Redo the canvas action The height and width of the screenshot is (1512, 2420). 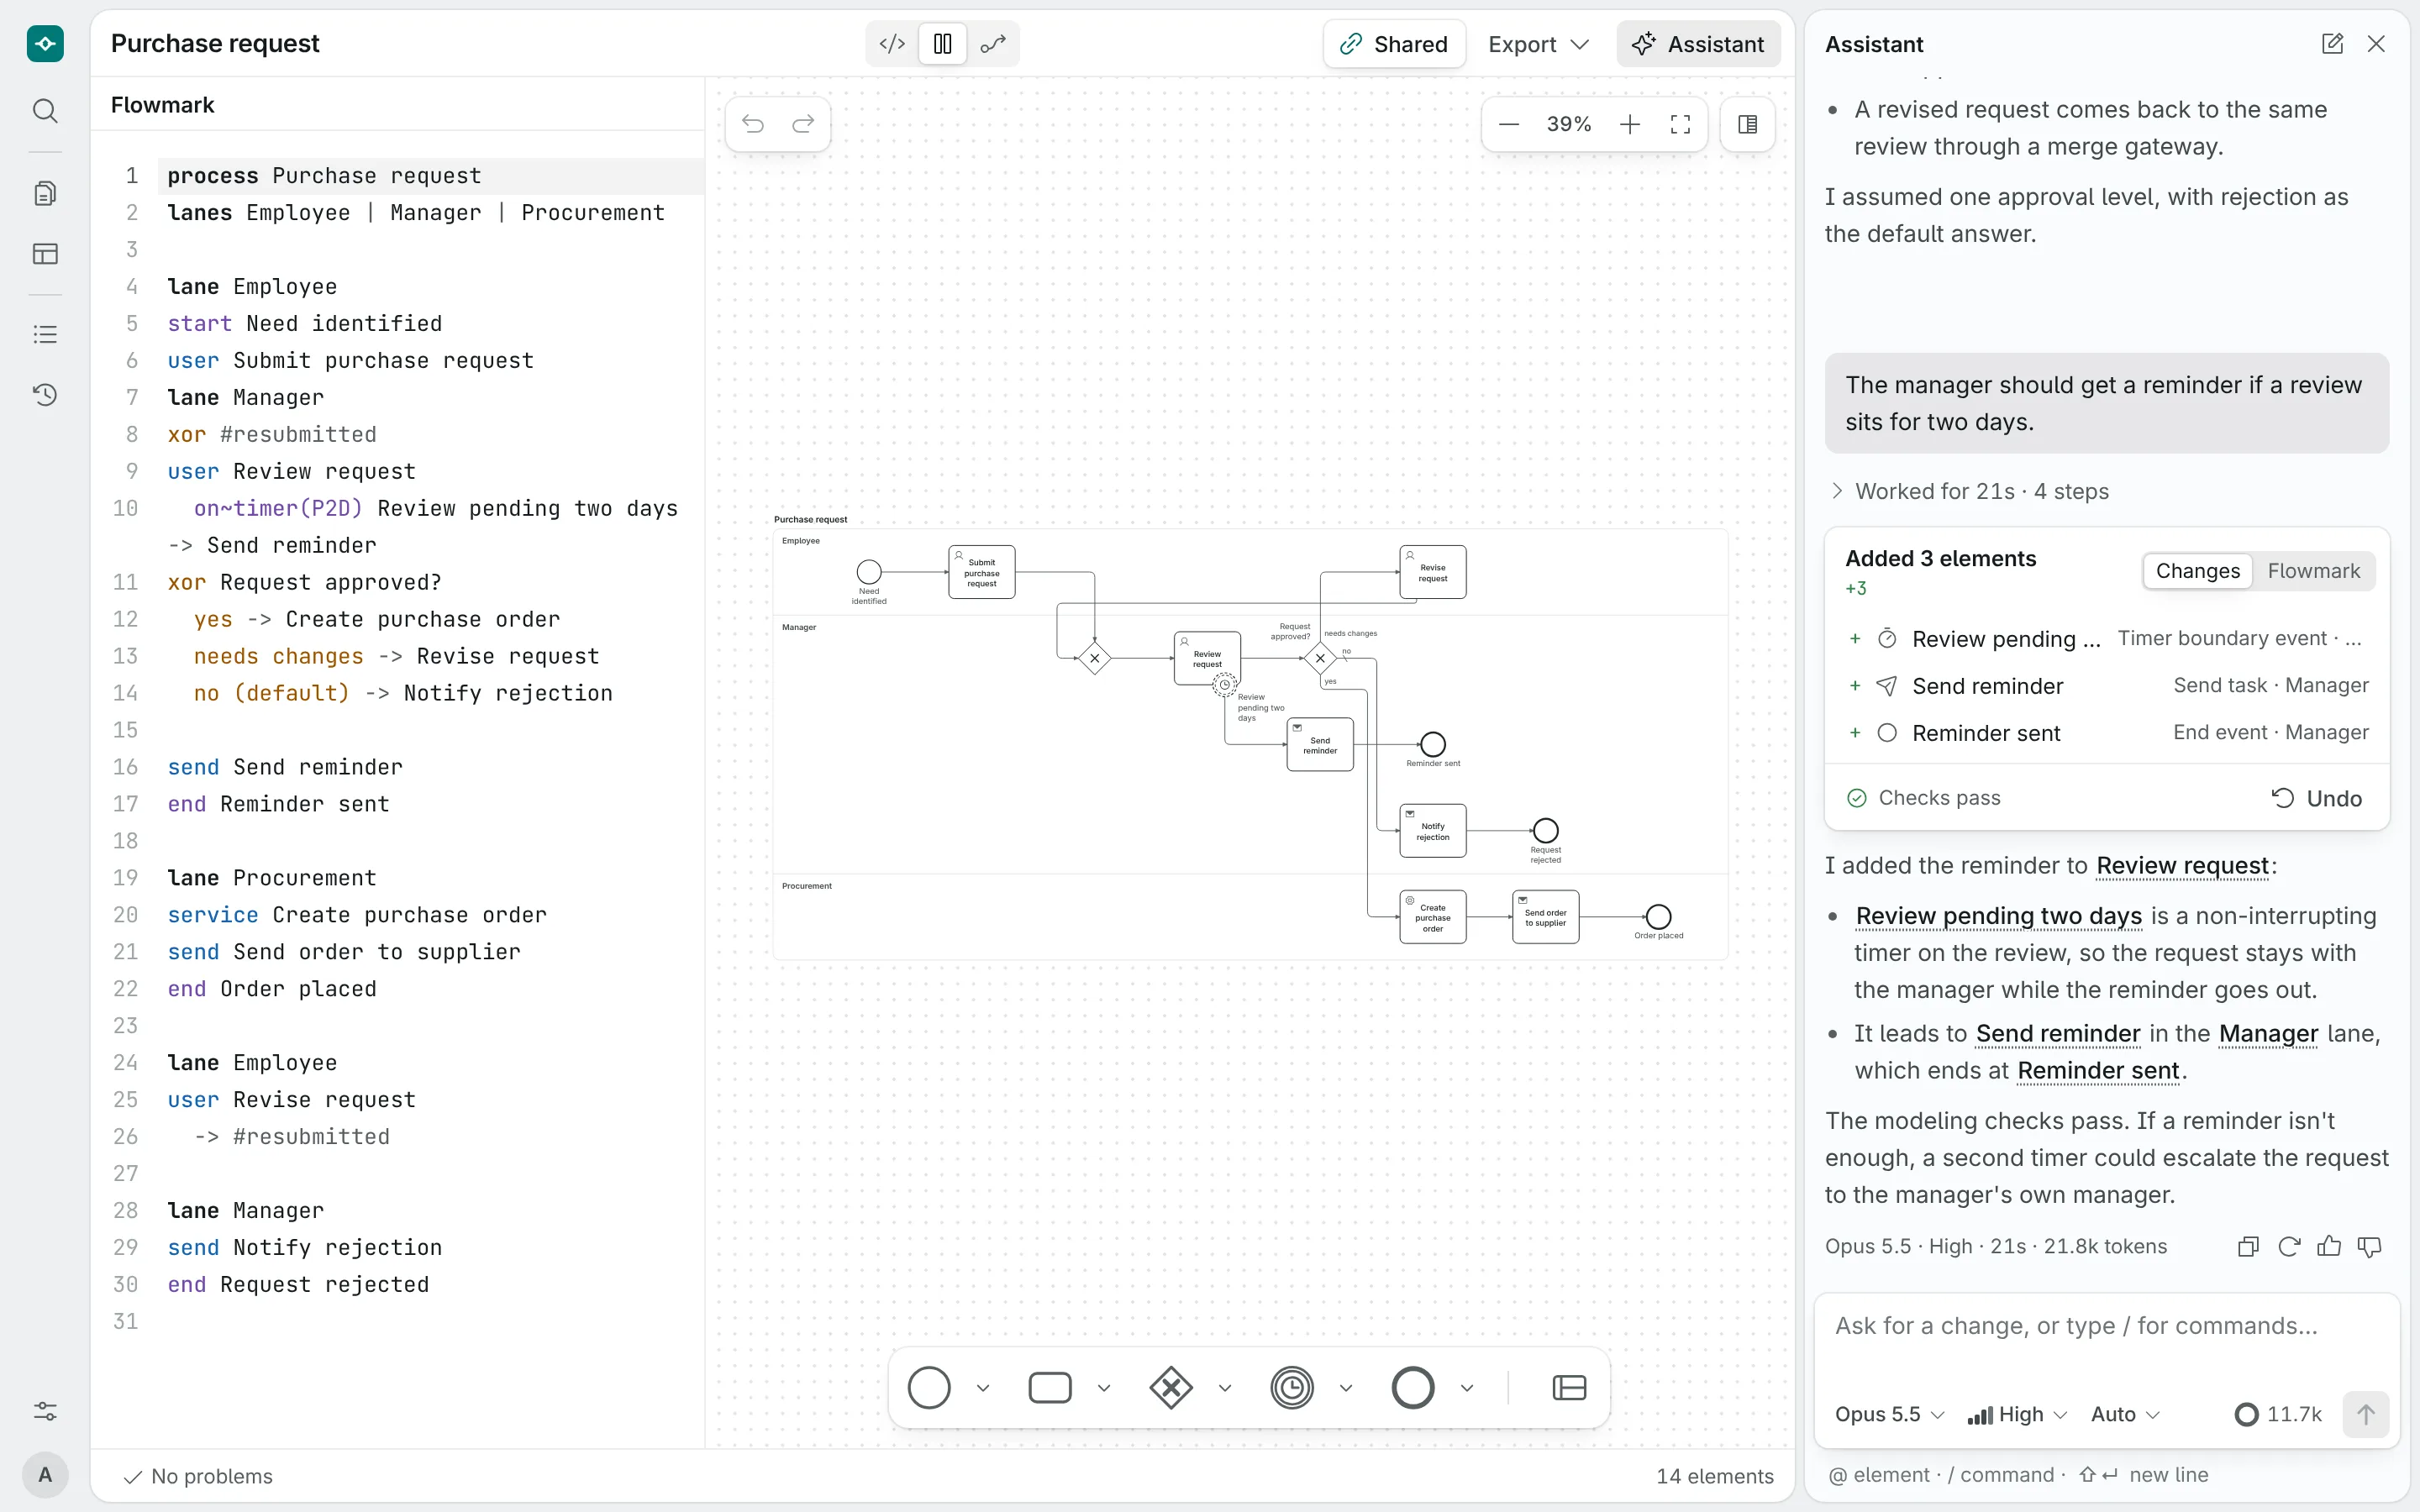tap(803, 124)
